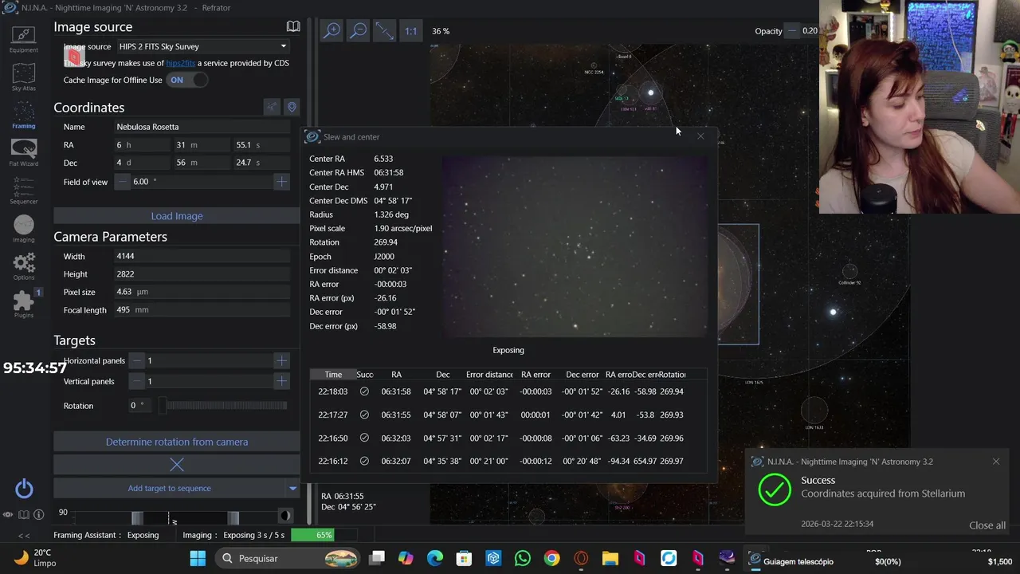1020x574 pixels.
Task: Click the Task View taskbar icon
Action: pos(377,559)
